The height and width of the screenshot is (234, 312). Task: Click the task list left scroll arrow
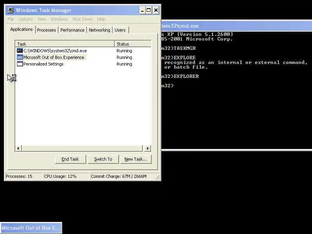18,148
